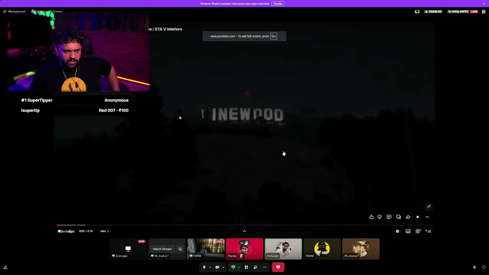
Task: Mute the microphone in call controls
Action: point(204,267)
